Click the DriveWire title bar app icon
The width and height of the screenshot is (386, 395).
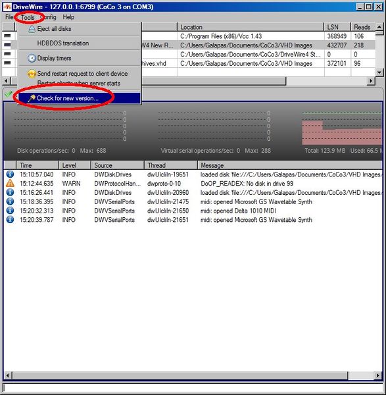(x=7, y=7)
